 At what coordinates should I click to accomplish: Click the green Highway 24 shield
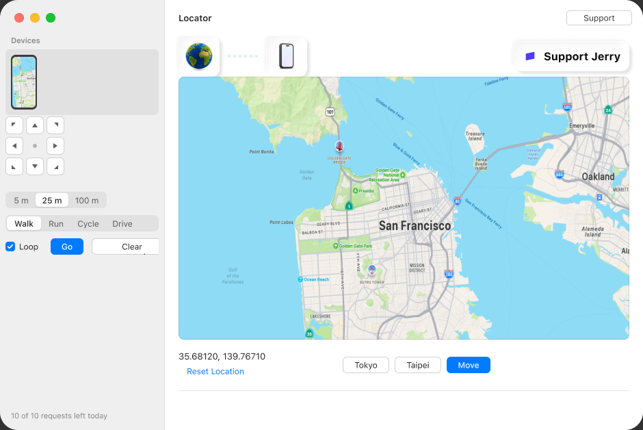[x=609, y=110]
